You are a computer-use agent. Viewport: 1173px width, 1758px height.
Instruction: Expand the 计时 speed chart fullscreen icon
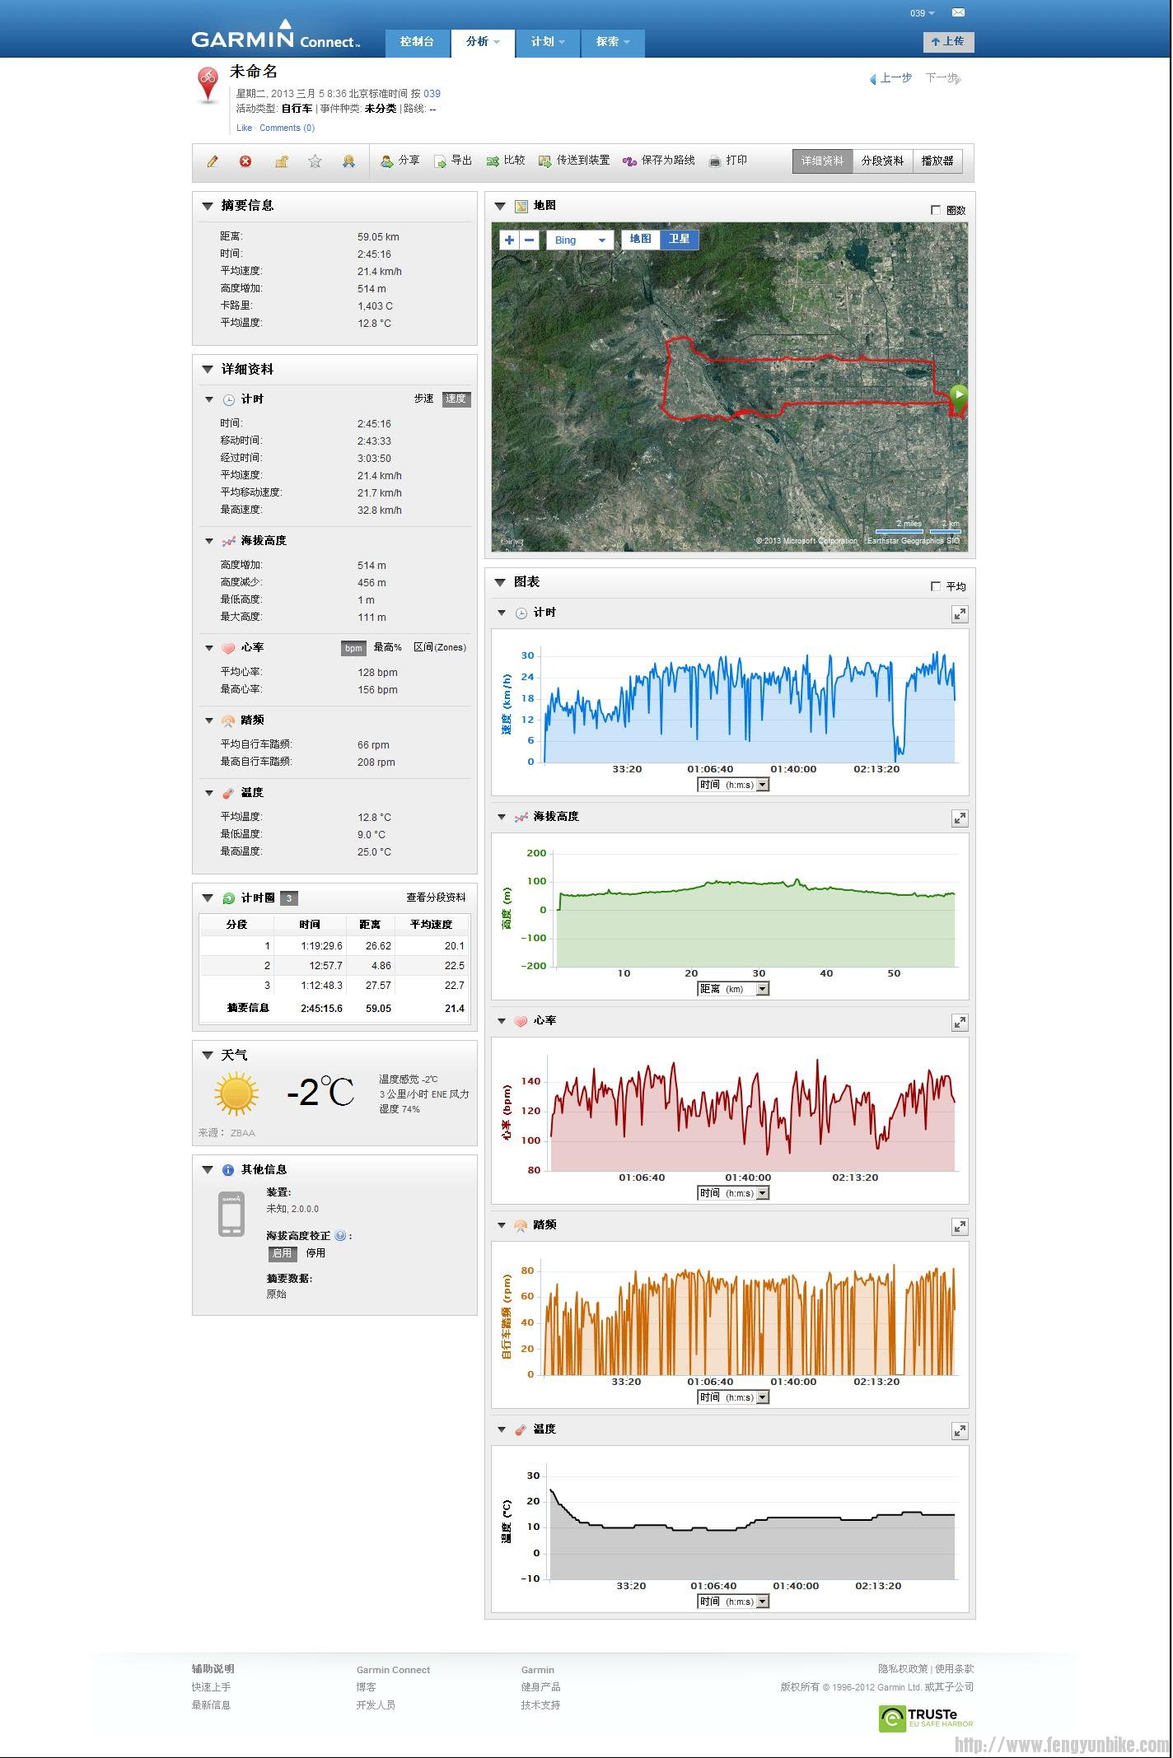(x=960, y=614)
